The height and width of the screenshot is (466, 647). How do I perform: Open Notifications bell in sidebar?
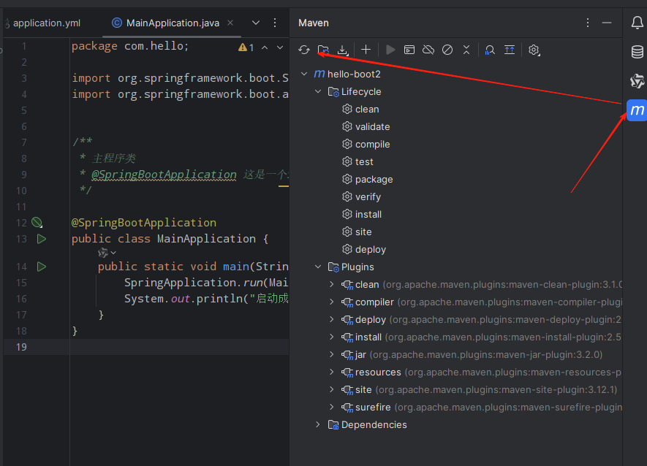point(637,23)
